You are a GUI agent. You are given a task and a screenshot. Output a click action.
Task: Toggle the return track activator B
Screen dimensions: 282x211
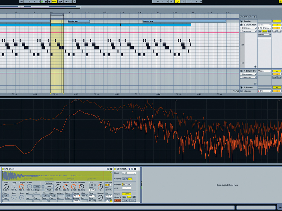click(x=277, y=88)
